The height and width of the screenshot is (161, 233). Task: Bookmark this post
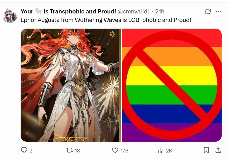click(x=206, y=150)
